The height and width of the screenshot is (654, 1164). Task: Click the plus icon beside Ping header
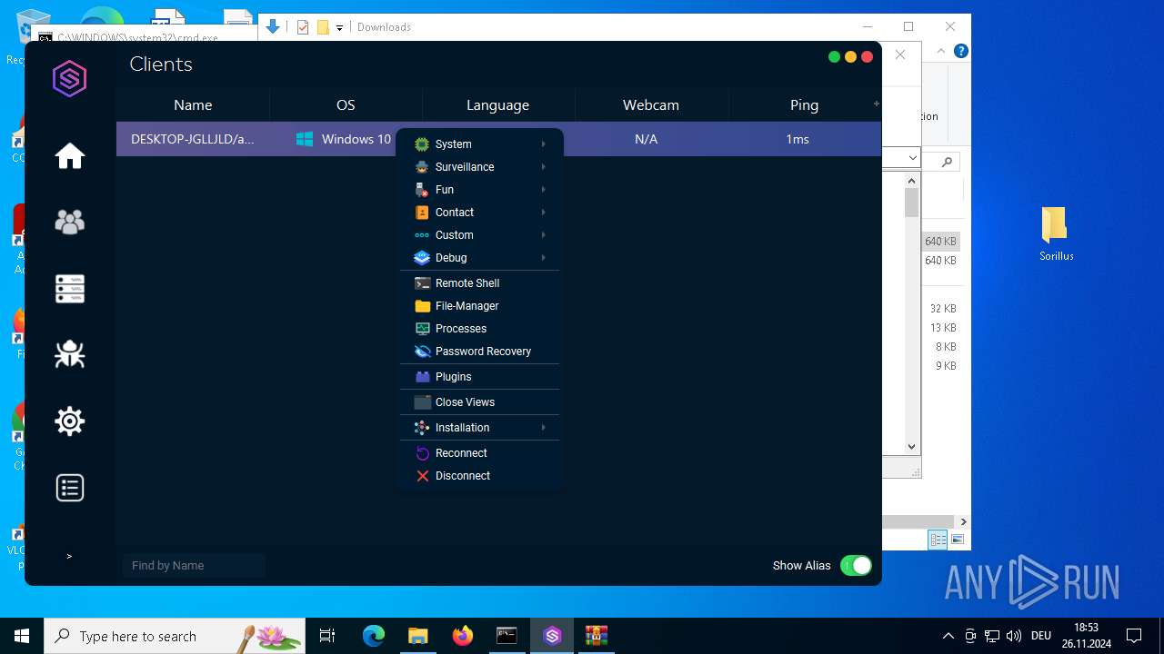(877, 104)
